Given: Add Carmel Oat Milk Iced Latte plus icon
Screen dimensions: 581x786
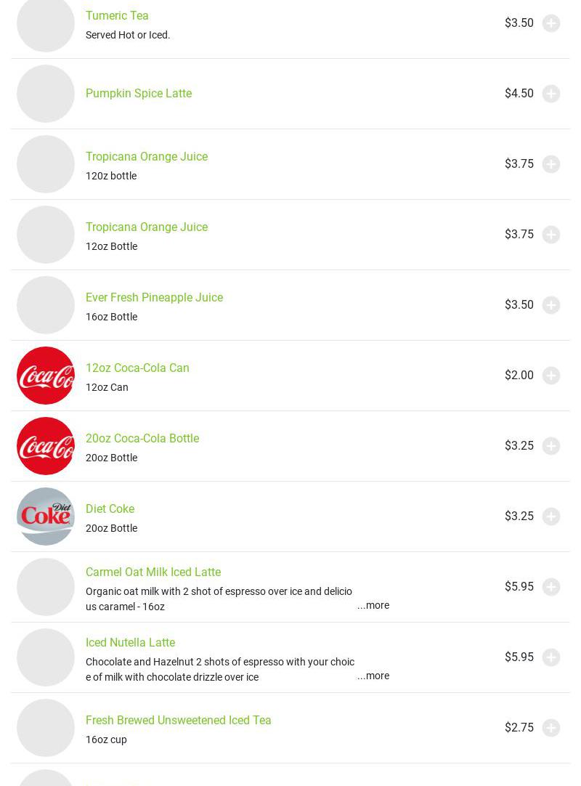Looking at the screenshot, I should [x=551, y=587].
